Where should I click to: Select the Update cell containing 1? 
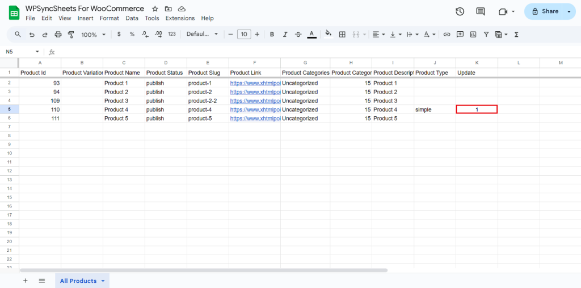point(477,109)
